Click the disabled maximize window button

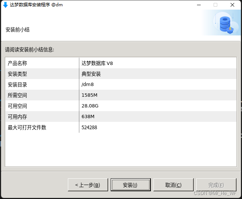pos(215,5)
